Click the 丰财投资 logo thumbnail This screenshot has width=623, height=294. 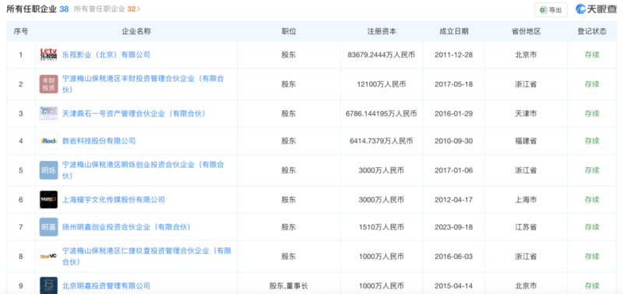[x=48, y=84]
